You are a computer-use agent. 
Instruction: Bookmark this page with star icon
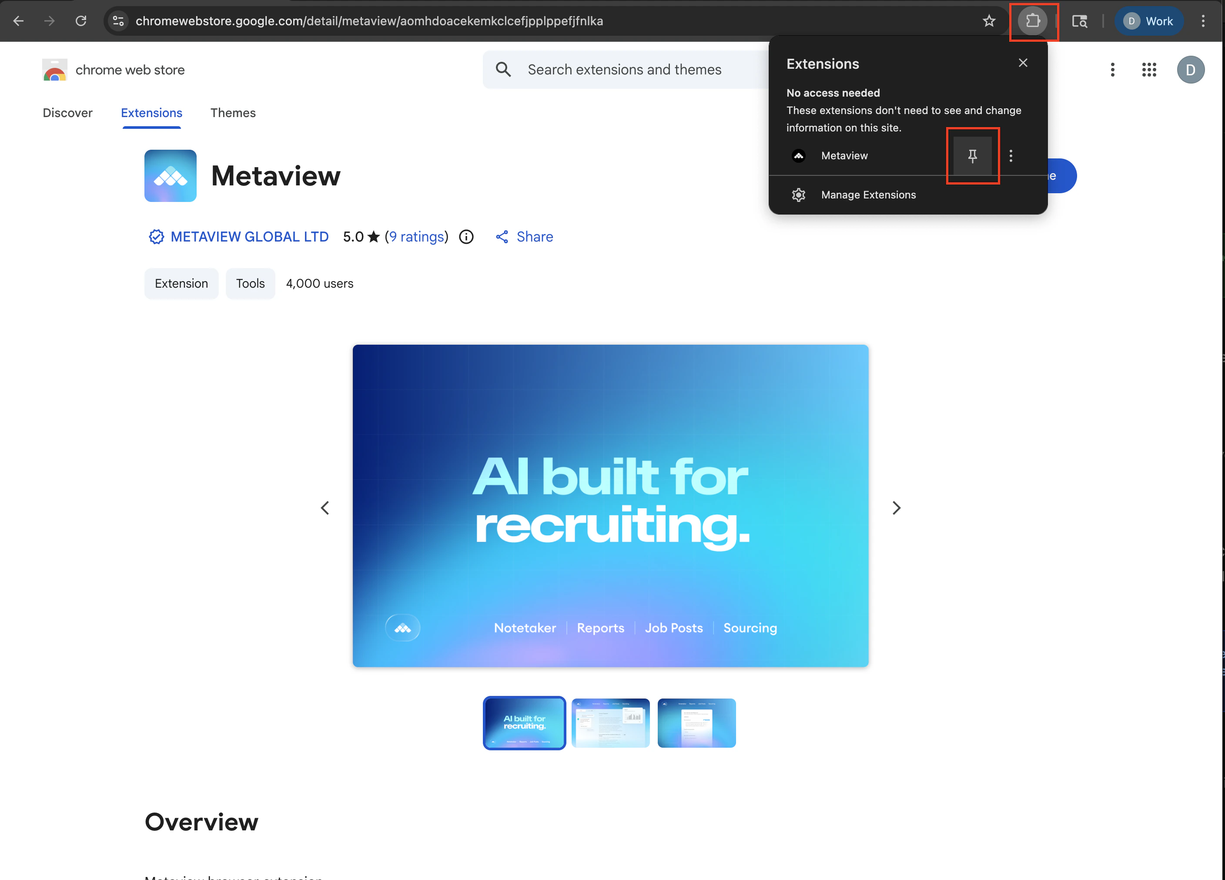[988, 21]
